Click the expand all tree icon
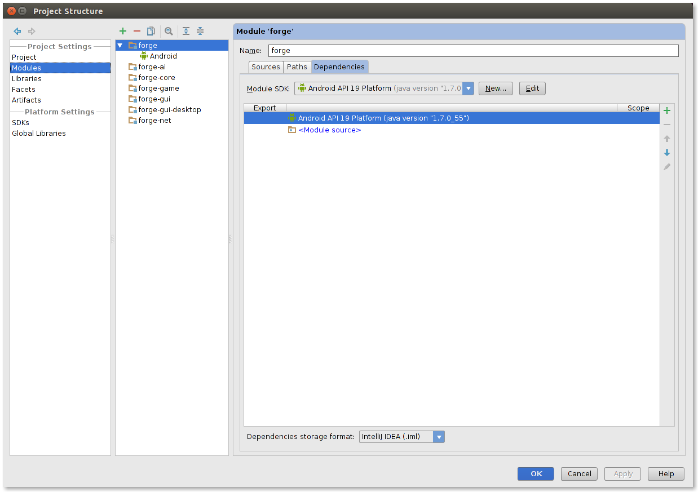 coord(186,31)
